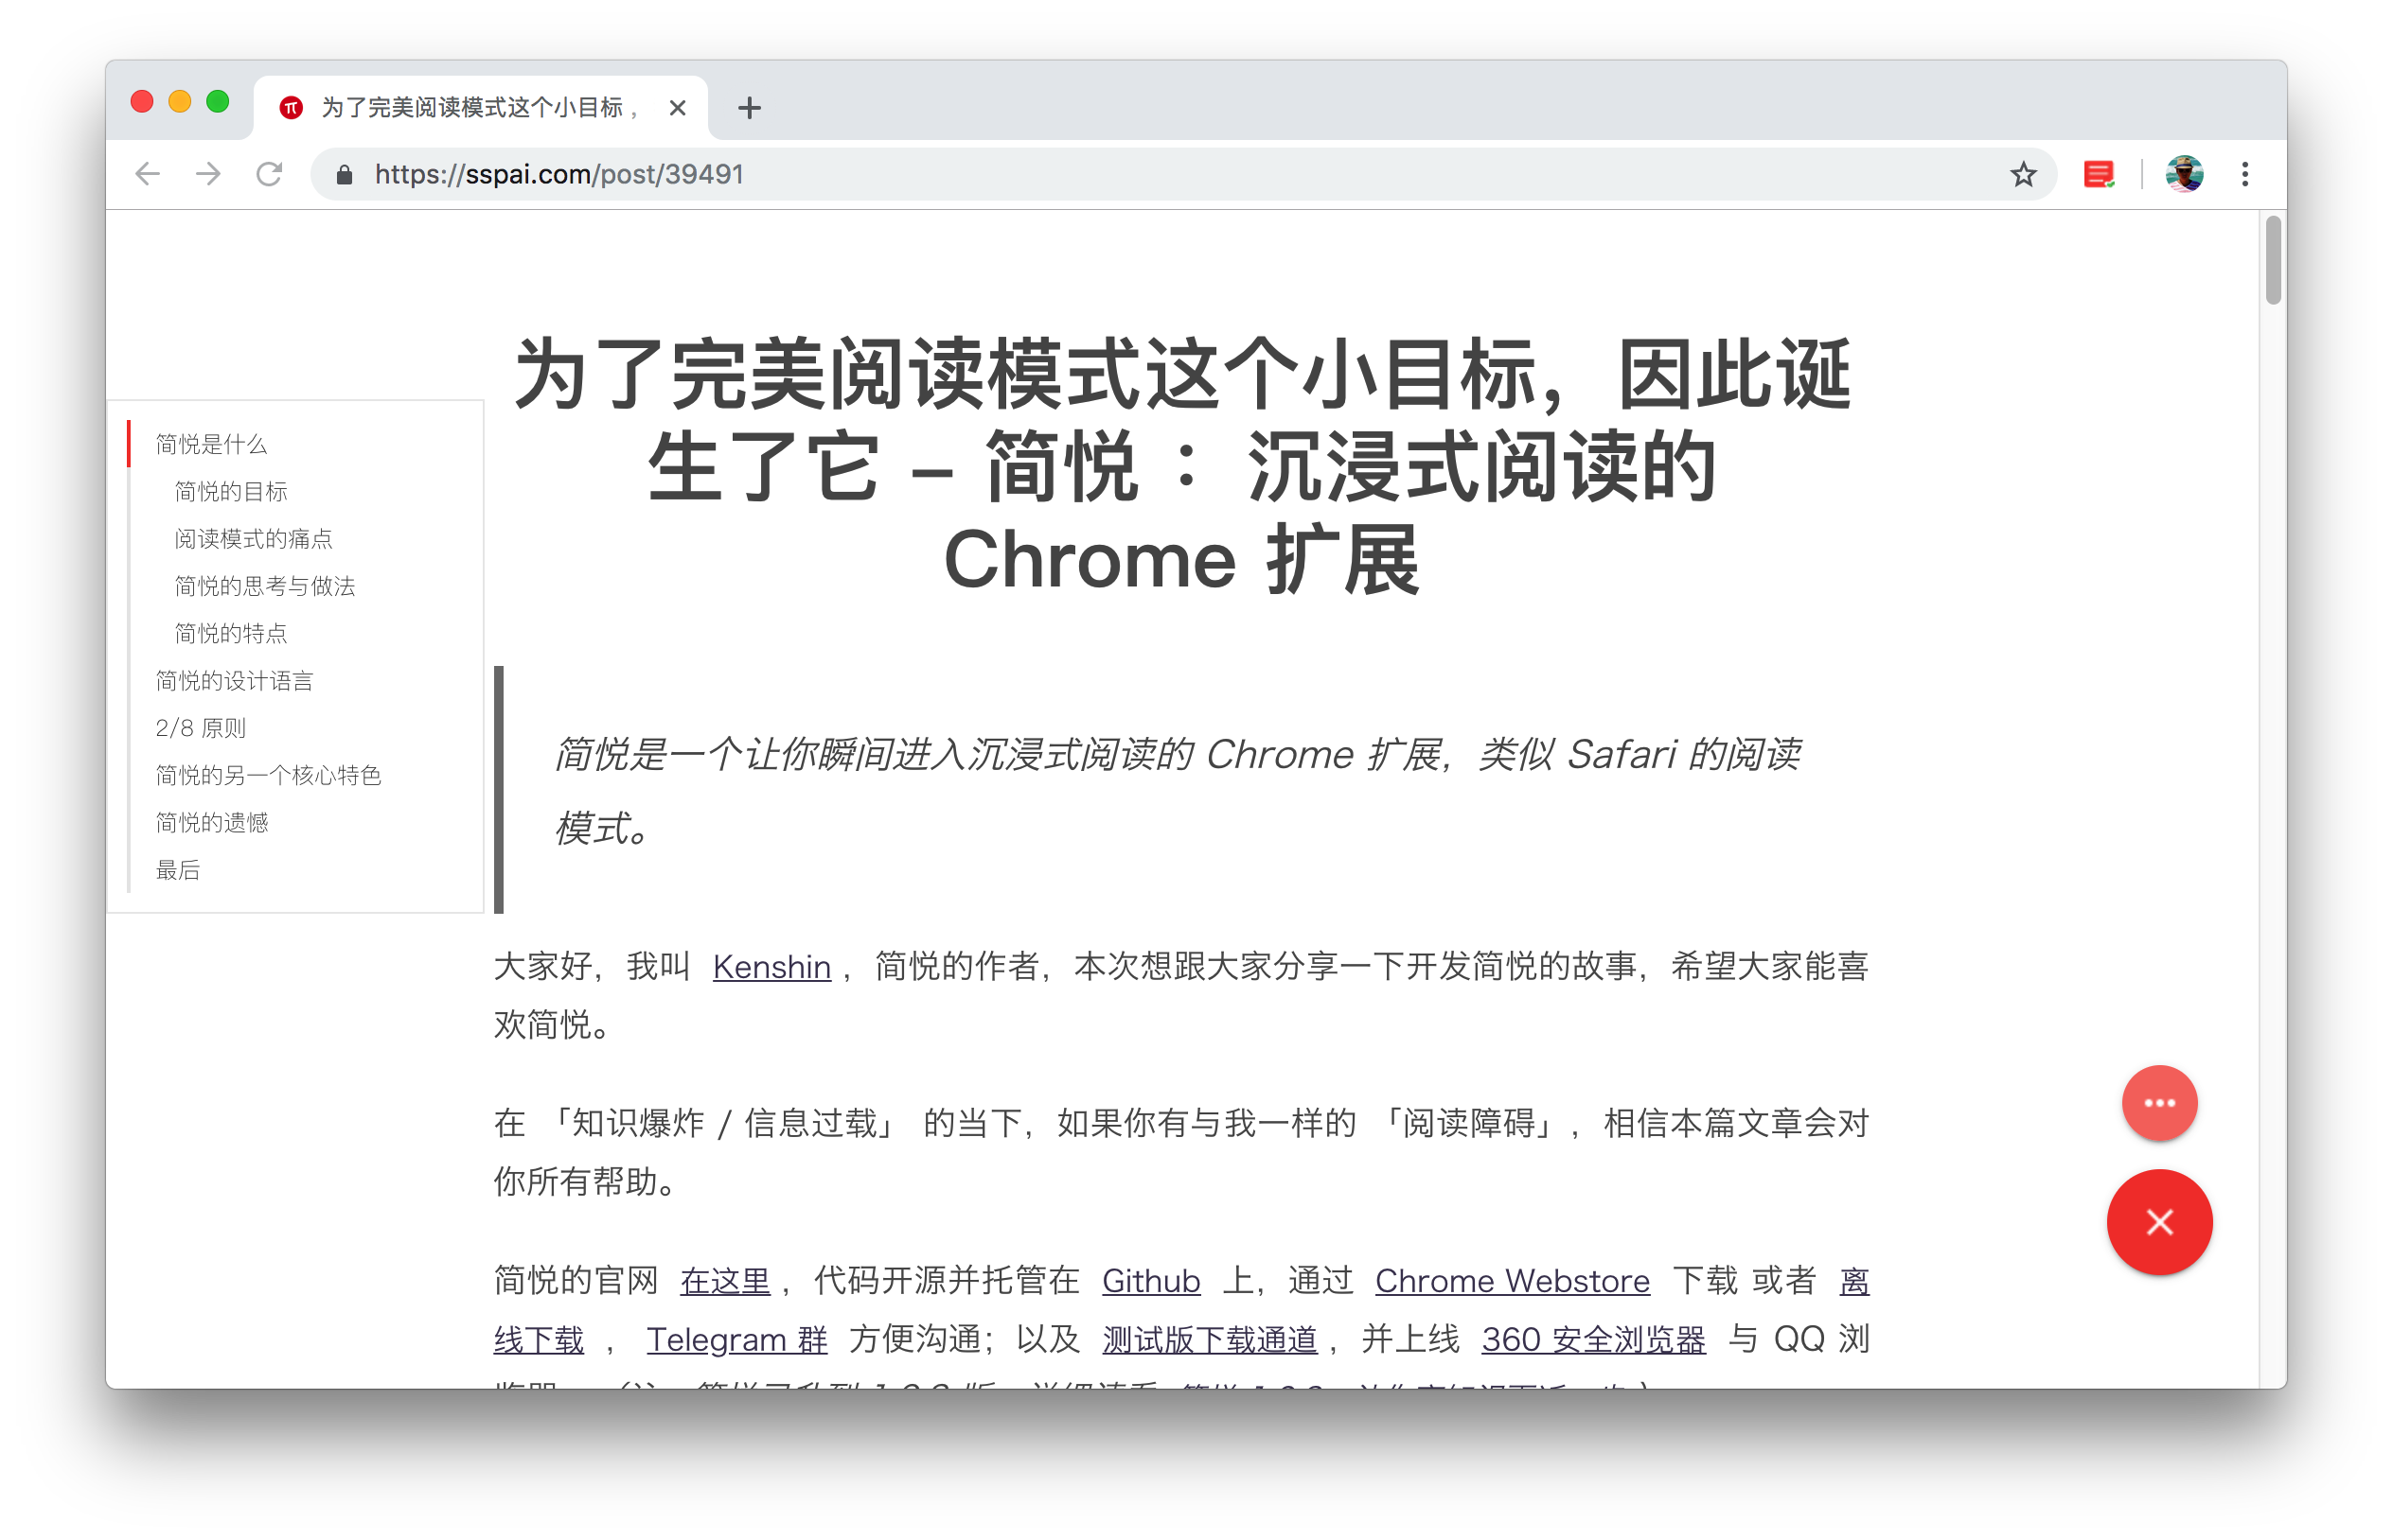Click the red three-dots floating button
Viewport: 2393px width, 1540px height.
(x=2159, y=1103)
